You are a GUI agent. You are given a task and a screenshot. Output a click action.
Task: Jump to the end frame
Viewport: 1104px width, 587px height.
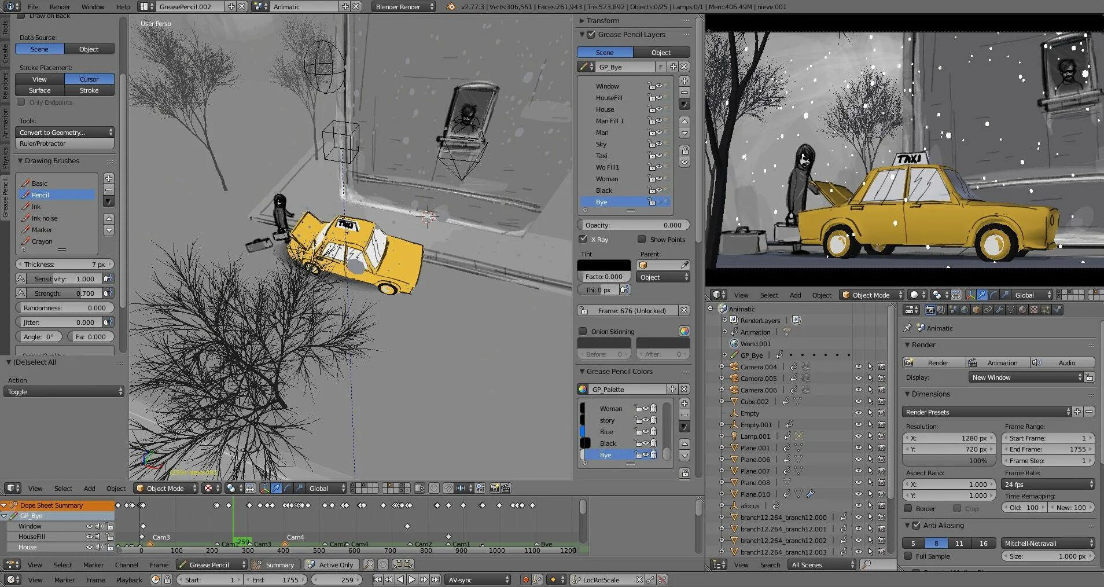[435, 579]
